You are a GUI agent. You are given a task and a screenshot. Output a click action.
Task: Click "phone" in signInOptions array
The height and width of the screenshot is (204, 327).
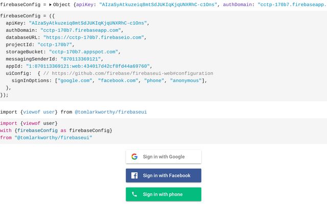pos(154,81)
